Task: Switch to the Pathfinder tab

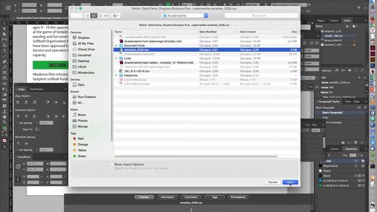Action: 37,89
